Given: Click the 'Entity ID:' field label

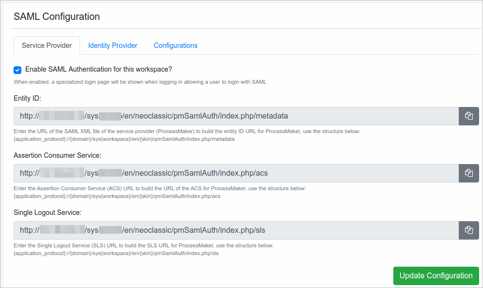Looking at the screenshot, I should tap(27, 98).
